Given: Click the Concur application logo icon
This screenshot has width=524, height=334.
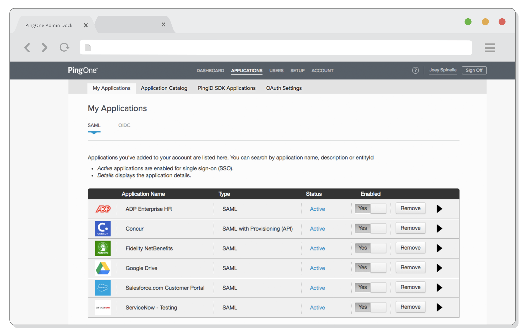Looking at the screenshot, I should pos(103,229).
